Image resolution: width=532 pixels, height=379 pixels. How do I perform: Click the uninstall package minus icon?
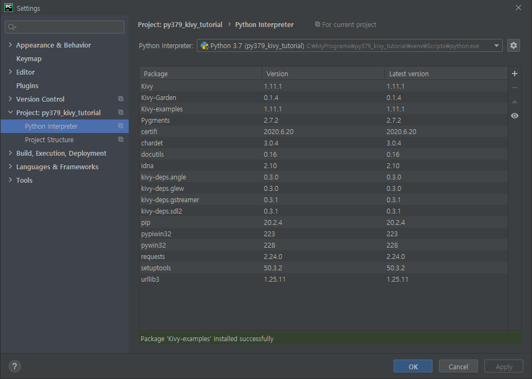click(x=514, y=88)
